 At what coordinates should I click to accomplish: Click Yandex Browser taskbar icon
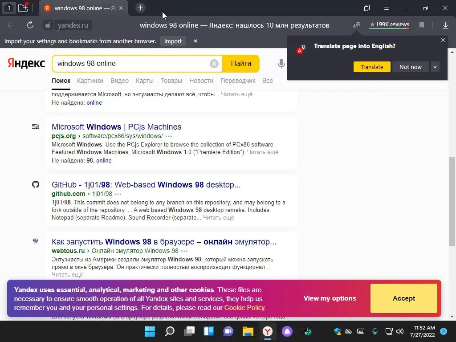pos(268,331)
